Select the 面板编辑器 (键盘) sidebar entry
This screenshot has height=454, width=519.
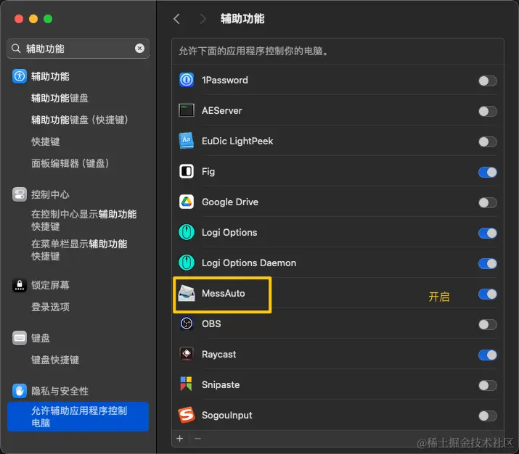point(70,163)
